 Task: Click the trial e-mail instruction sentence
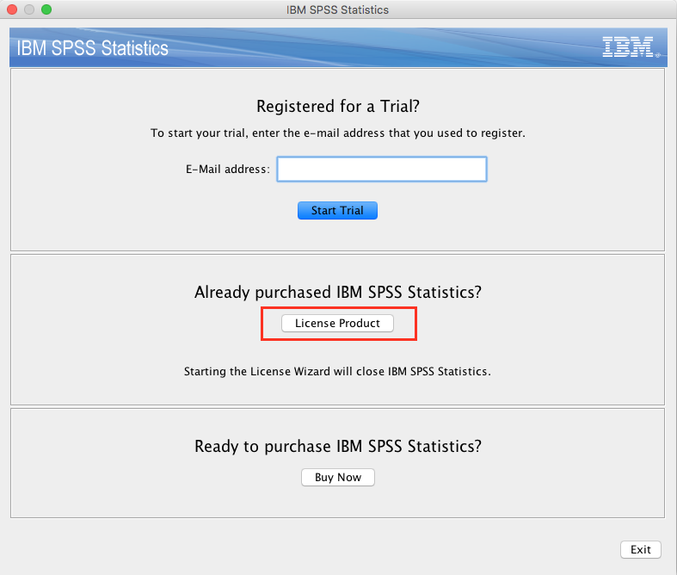pyautogui.click(x=337, y=133)
